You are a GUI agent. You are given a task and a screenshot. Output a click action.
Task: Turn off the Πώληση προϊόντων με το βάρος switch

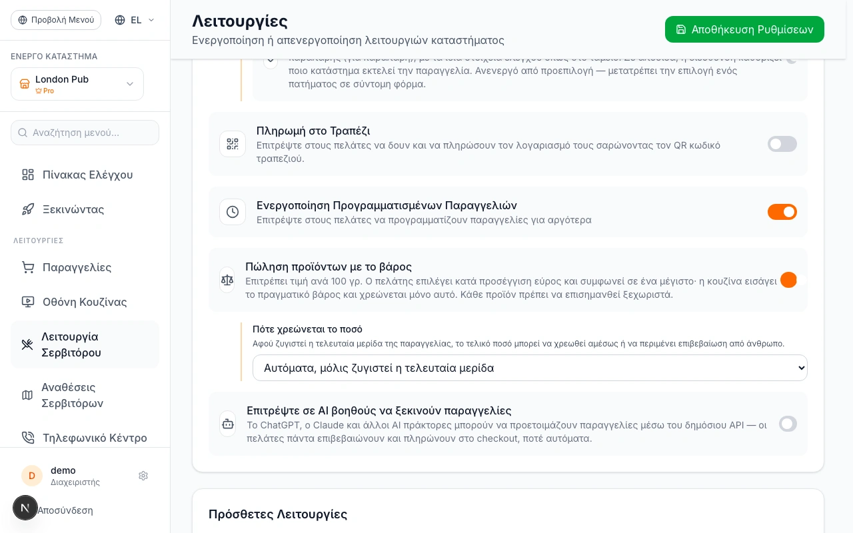coord(789,280)
